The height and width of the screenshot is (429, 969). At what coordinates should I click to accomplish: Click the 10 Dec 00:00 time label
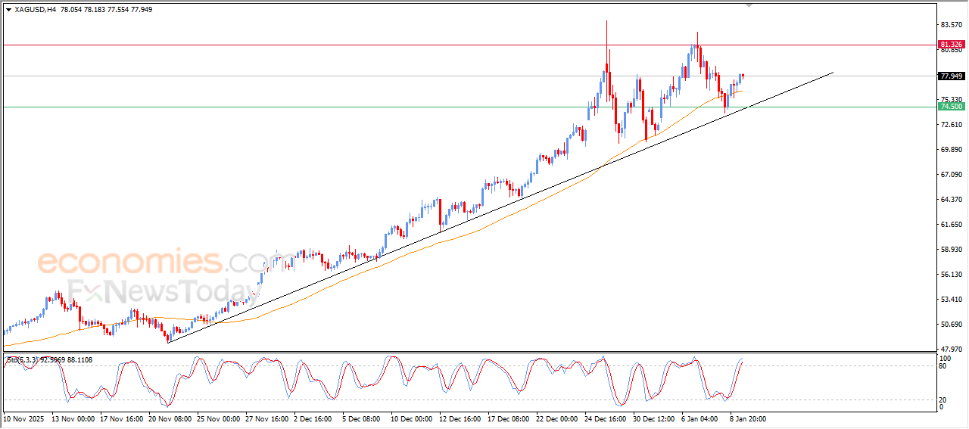tap(411, 418)
